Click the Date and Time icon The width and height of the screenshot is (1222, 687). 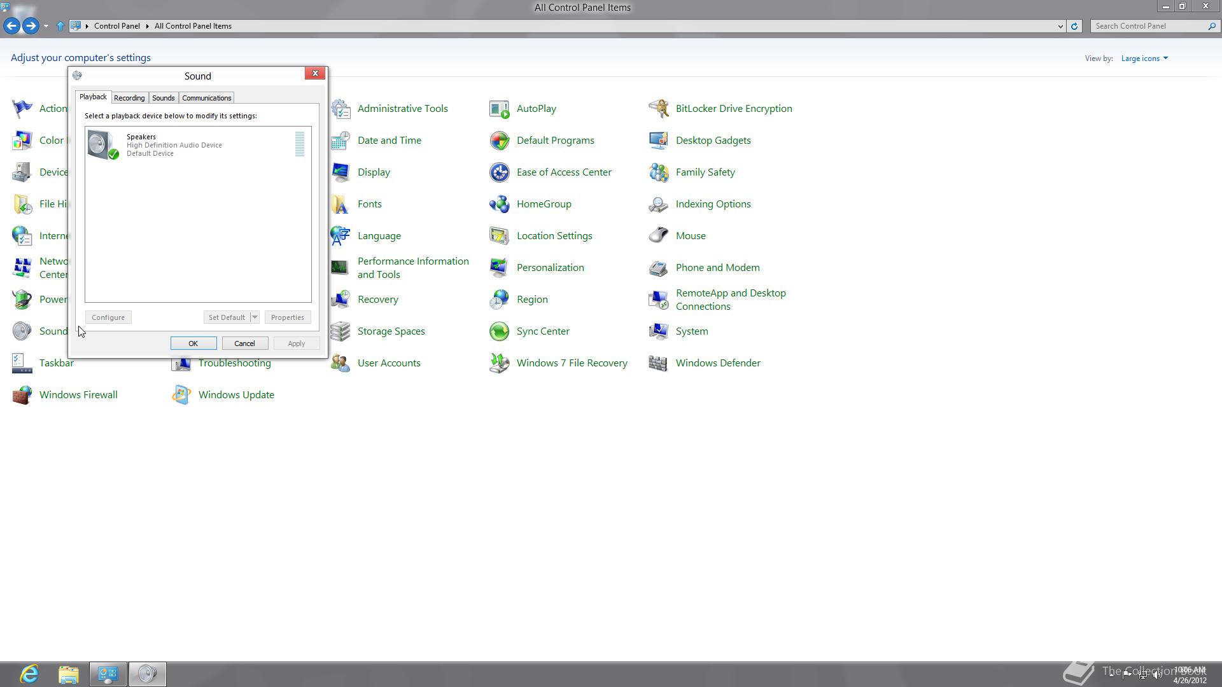pos(341,141)
